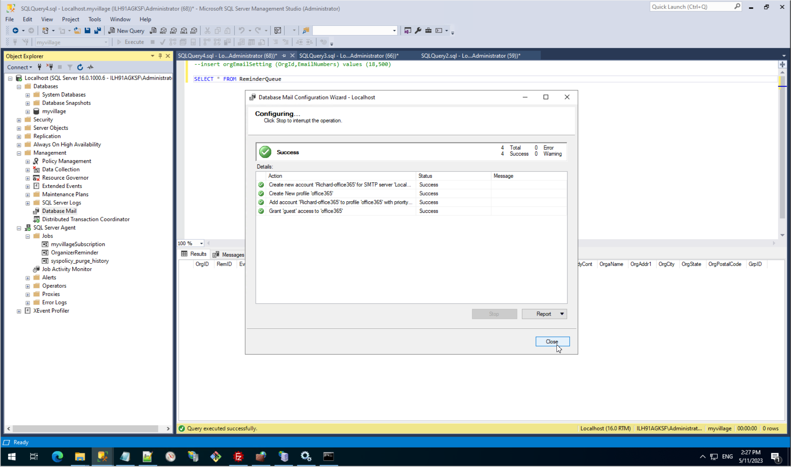Switch to the Messages results tab
Screen dimensions: 791x467
point(229,255)
